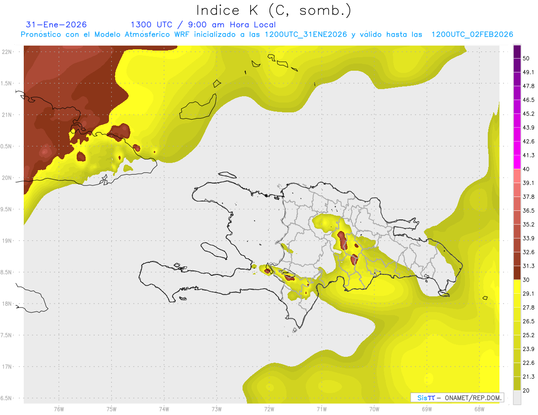538x415 pixels.
Task: Click the colorbar value "49.1"
Action: 529,72
